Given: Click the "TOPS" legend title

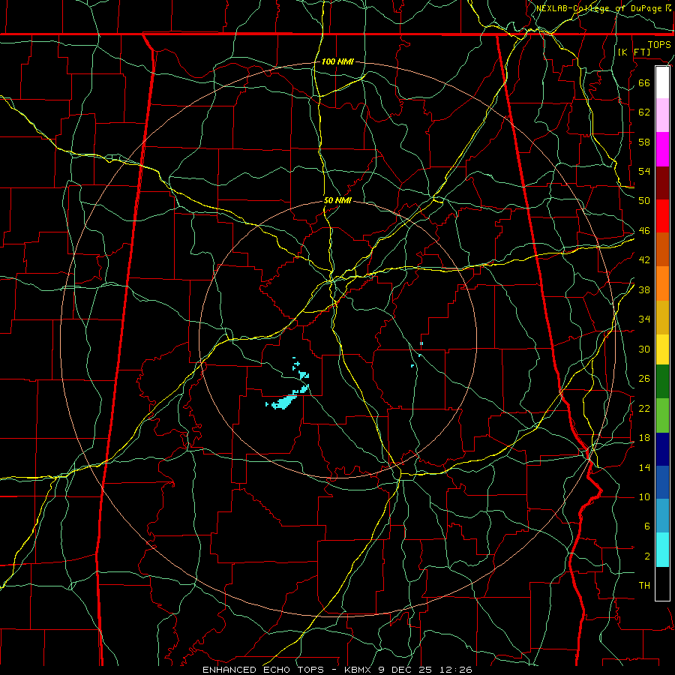Looking at the screenshot, I should point(659,45).
